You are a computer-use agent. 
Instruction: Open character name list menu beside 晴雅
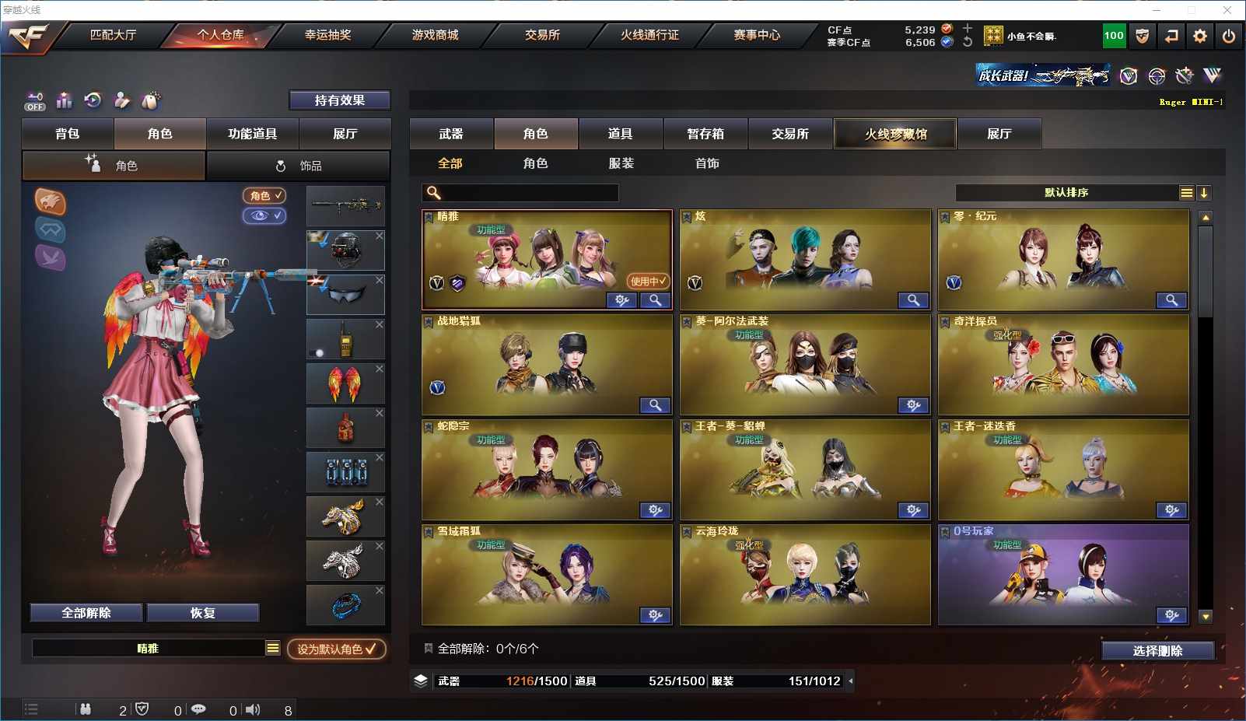[273, 648]
